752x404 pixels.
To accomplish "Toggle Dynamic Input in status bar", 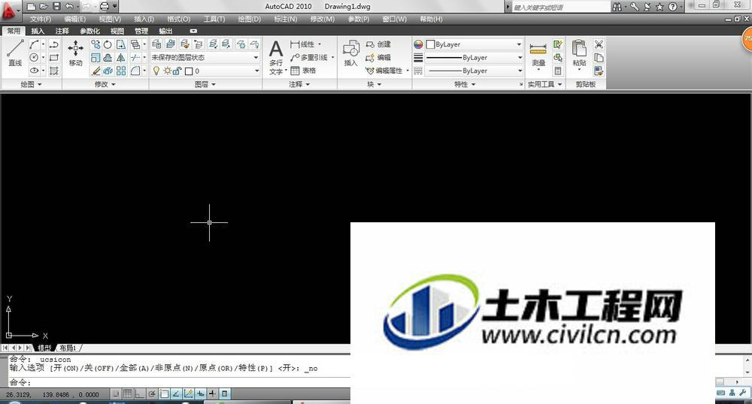I will (200, 394).
